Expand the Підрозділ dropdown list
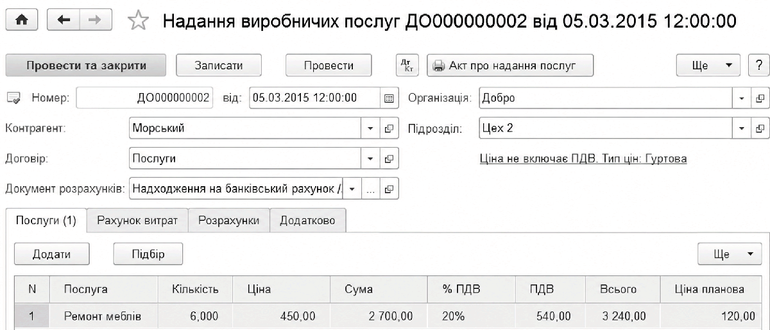770x330 pixels. point(742,128)
